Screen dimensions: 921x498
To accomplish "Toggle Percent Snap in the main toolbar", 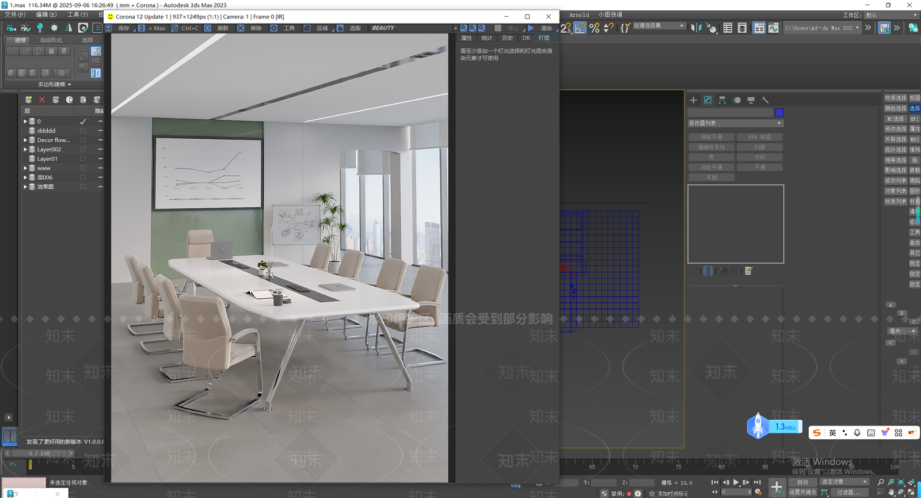I will coord(595,28).
